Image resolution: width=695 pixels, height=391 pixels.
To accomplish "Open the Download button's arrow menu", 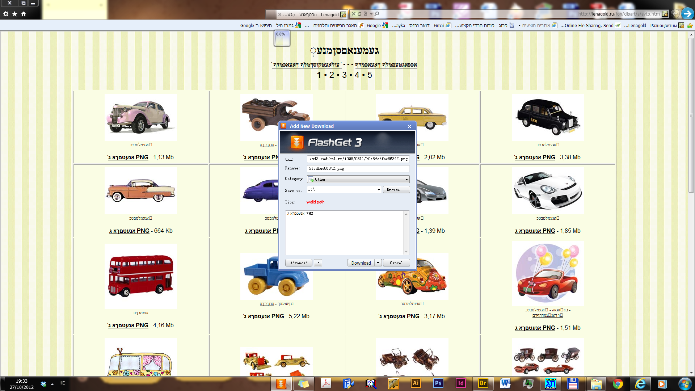I will tap(378, 263).
